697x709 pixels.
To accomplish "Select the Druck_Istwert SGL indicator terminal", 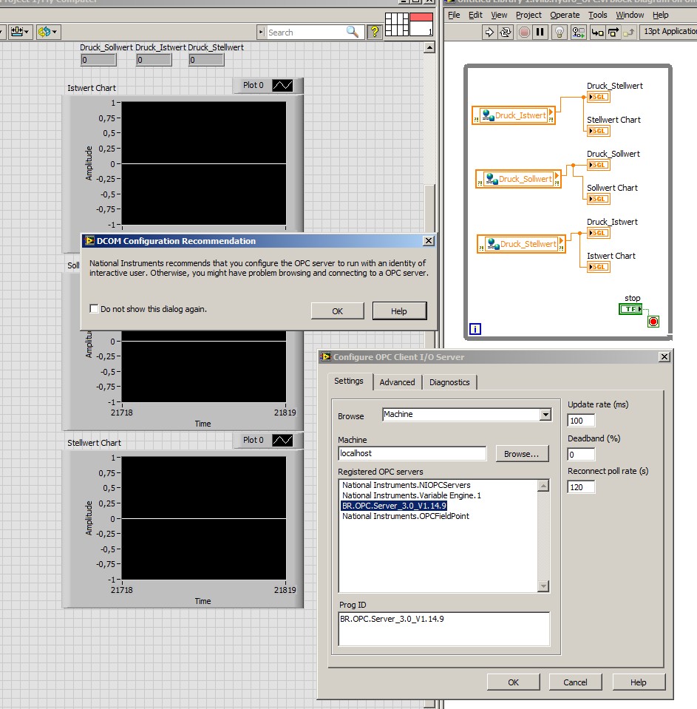I will (599, 233).
